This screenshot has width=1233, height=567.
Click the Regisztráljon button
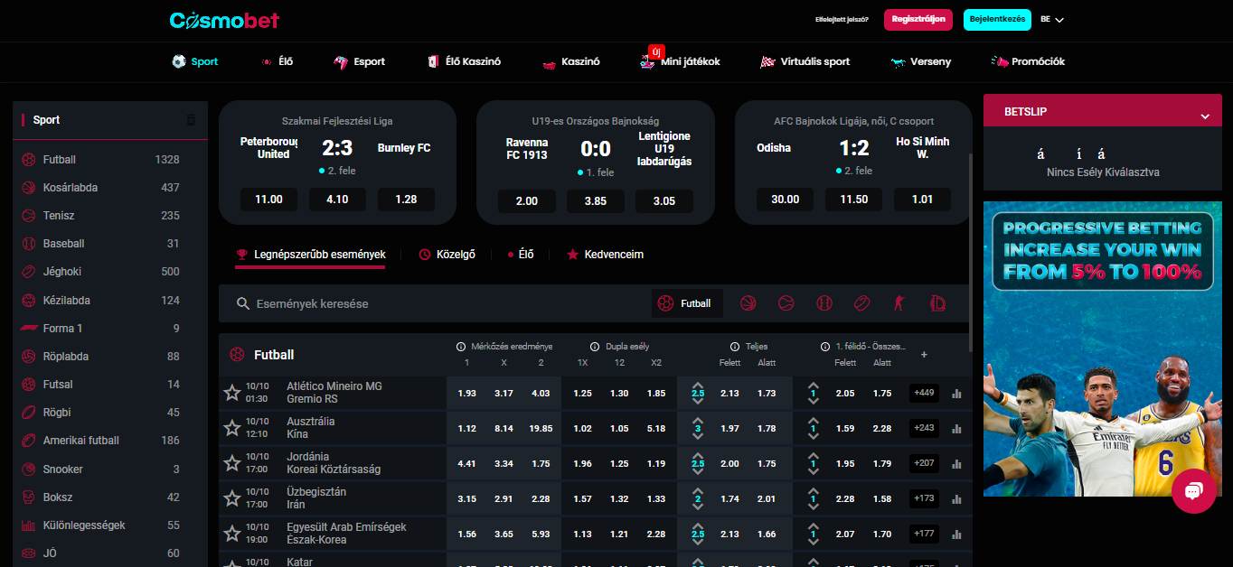(918, 19)
